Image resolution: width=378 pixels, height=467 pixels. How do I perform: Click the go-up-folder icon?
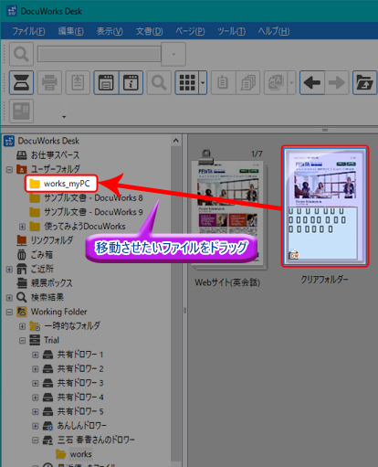pos(364,82)
